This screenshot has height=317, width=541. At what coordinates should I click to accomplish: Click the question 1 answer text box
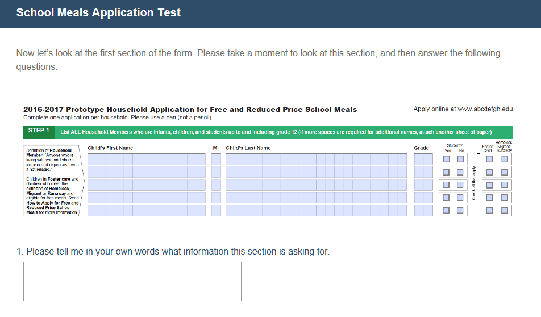coord(132,281)
